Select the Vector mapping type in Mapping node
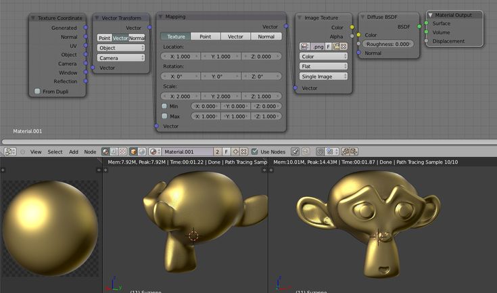The image size is (497, 293). pos(235,37)
